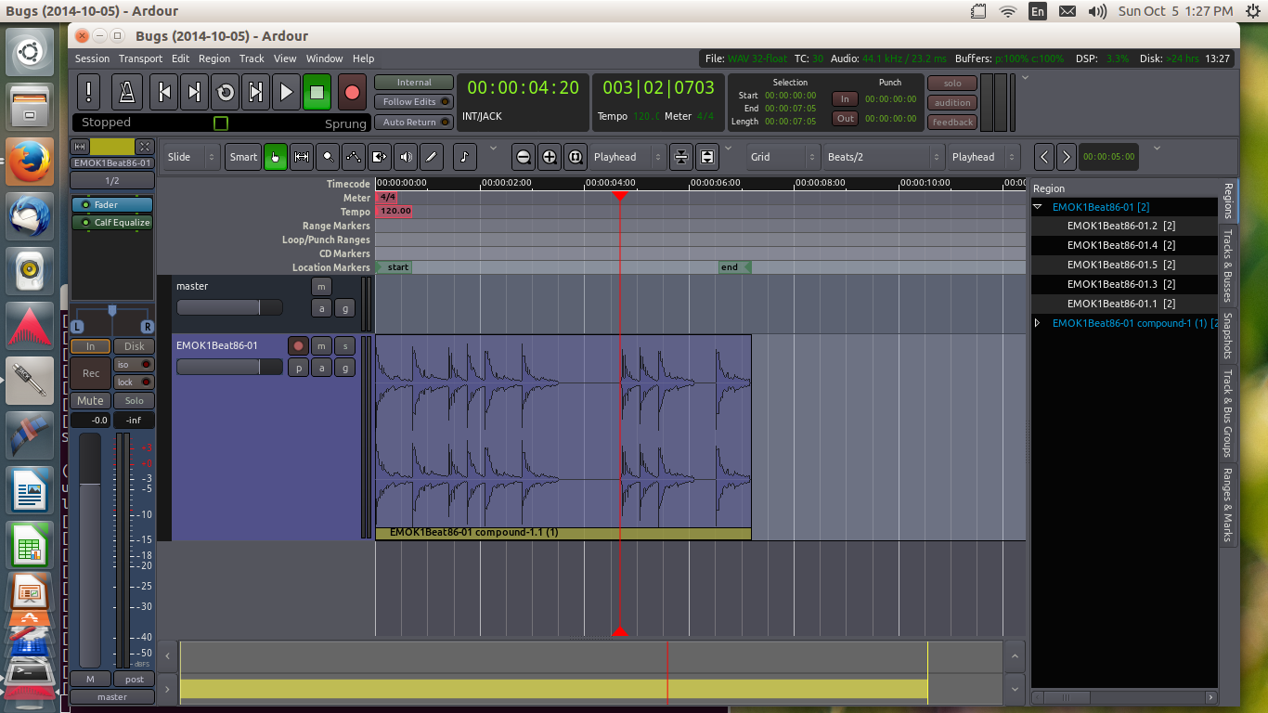The height and width of the screenshot is (713, 1268).
Task: Click the red global Record button
Action: [352, 92]
